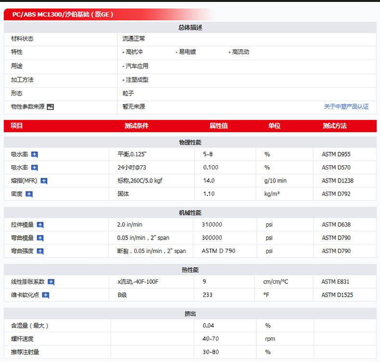
Task: Click the plus icon next to 维卡软化点
Action: (46, 295)
